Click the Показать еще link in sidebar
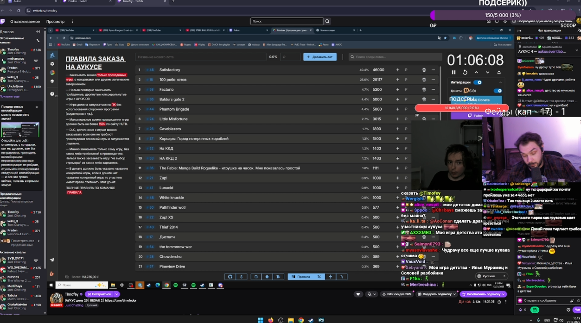581x323 pixels. (10, 96)
